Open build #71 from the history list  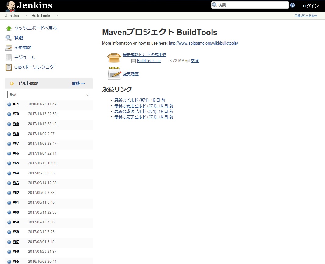coord(16,104)
